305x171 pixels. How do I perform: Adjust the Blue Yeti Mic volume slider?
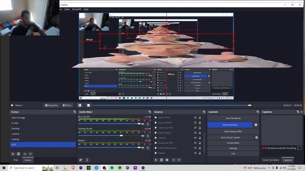click(109, 123)
